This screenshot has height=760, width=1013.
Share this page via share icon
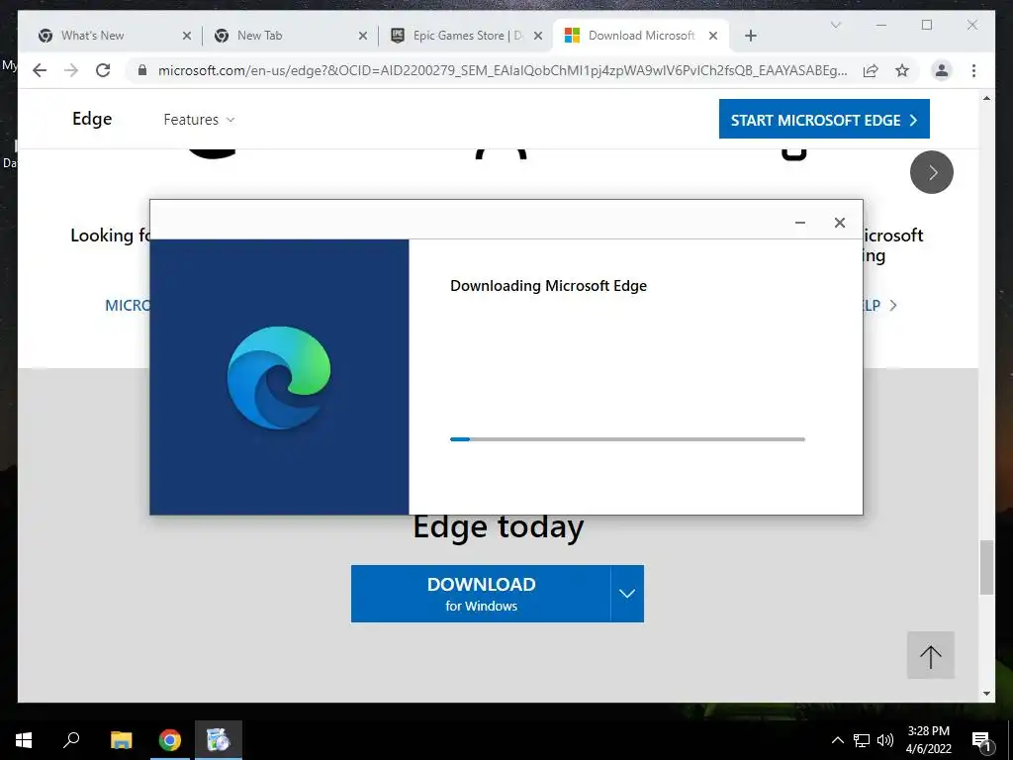pos(871,70)
